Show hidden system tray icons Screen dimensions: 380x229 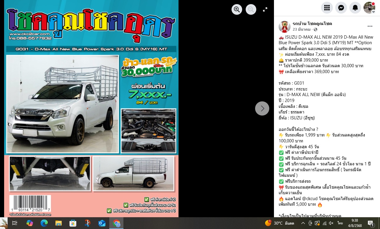click(x=303, y=223)
